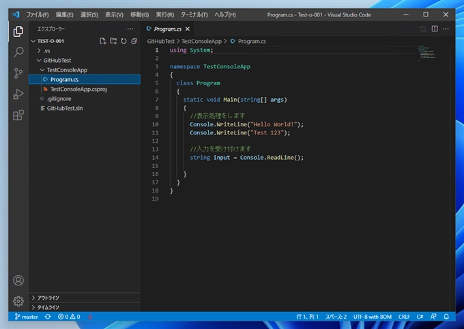
Task: Click the synchronize changes icon in status bar
Action: tap(48, 317)
